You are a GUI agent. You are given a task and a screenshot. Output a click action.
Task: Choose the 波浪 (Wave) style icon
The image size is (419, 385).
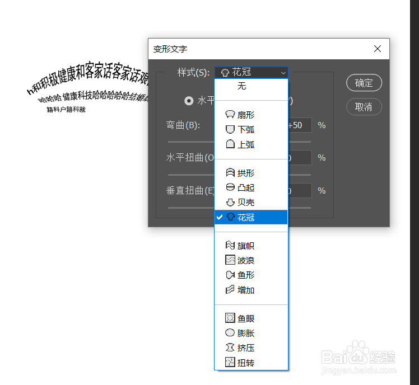[230, 260]
